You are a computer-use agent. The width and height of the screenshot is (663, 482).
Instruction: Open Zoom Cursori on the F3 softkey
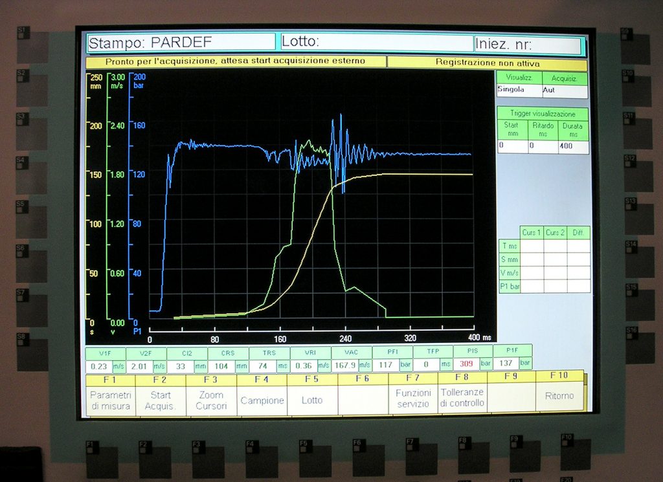coord(211,399)
